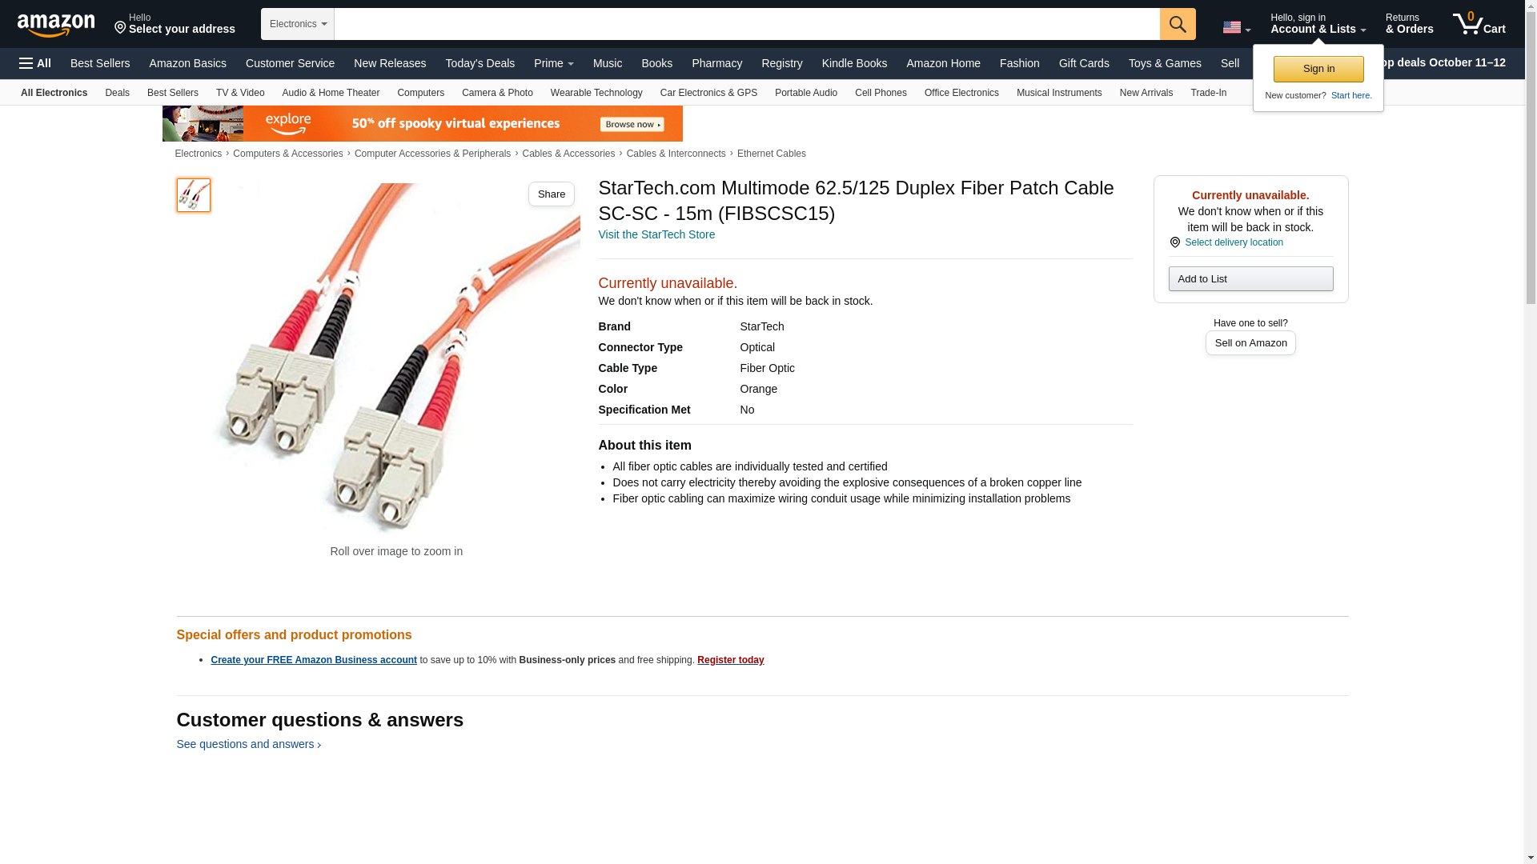The height and width of the screenshot is (864, 1537).
Task: Click Sell on Amazon button
Action: [1250, 342]
